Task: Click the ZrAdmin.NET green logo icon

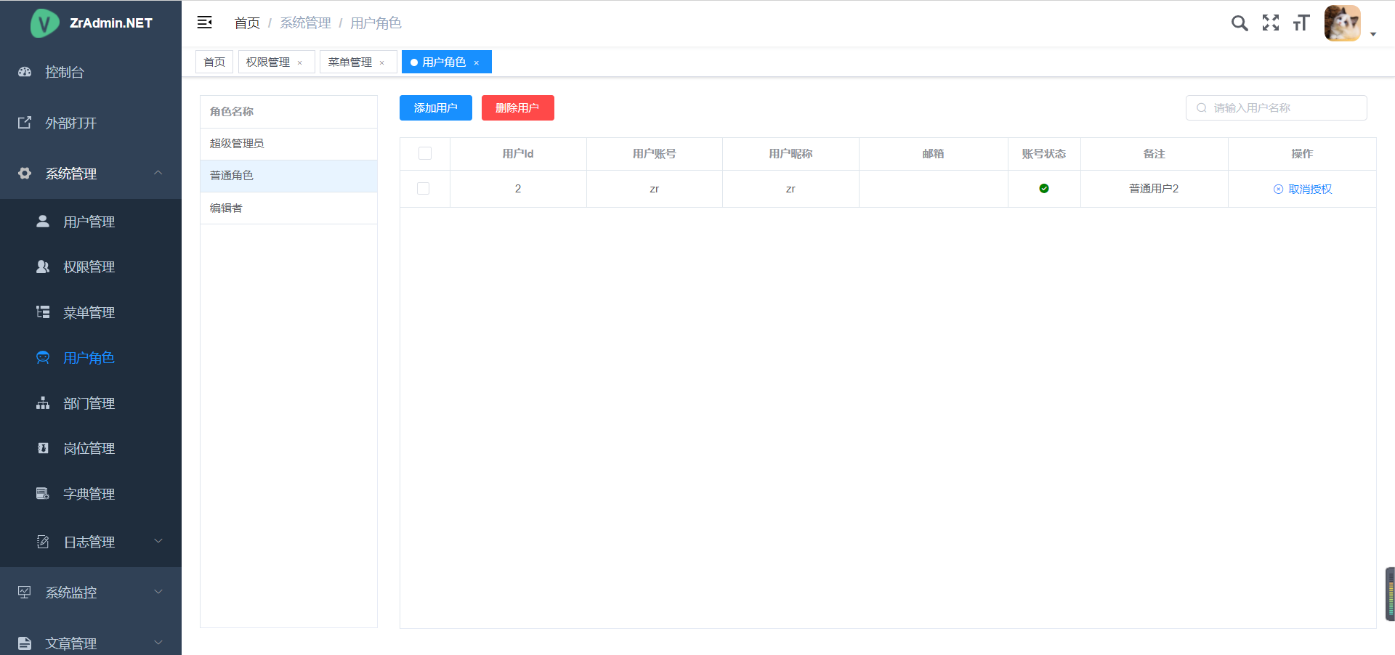Action: coord(44,23)
